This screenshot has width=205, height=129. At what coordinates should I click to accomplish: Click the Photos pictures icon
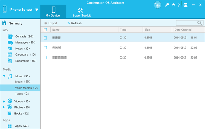pyautogui.click(x=10, y=107)
